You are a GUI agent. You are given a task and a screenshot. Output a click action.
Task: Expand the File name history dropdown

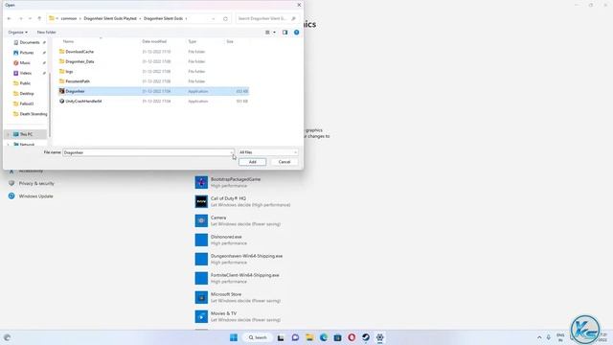click(232, 152)
